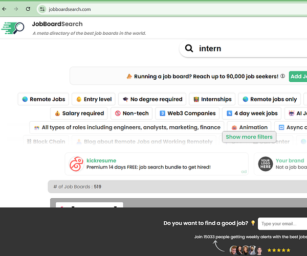This screenshot has width=307, height=256.
Task: Enable the Salary required filter
Action: [x=79, y=113]
